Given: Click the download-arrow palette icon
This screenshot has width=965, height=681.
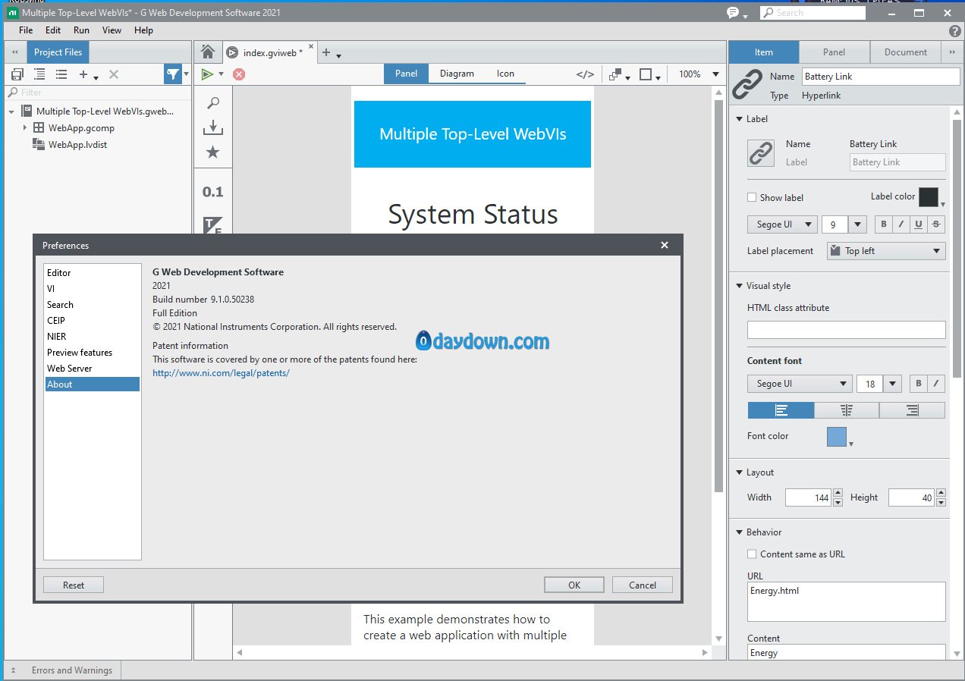Looking at the screenshot, I should [213, 127].
